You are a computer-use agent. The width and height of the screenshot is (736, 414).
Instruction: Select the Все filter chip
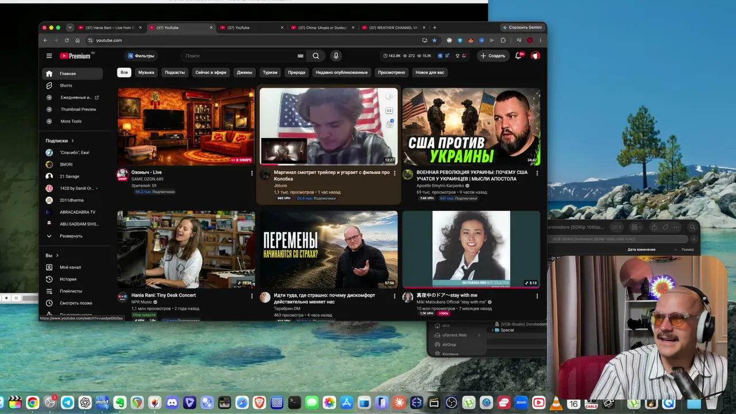[x=124, y=72]
